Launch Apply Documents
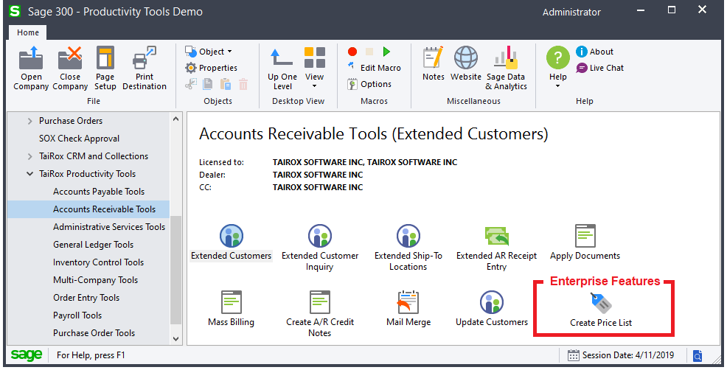727x370 pixels. click(x=585, y=242)
